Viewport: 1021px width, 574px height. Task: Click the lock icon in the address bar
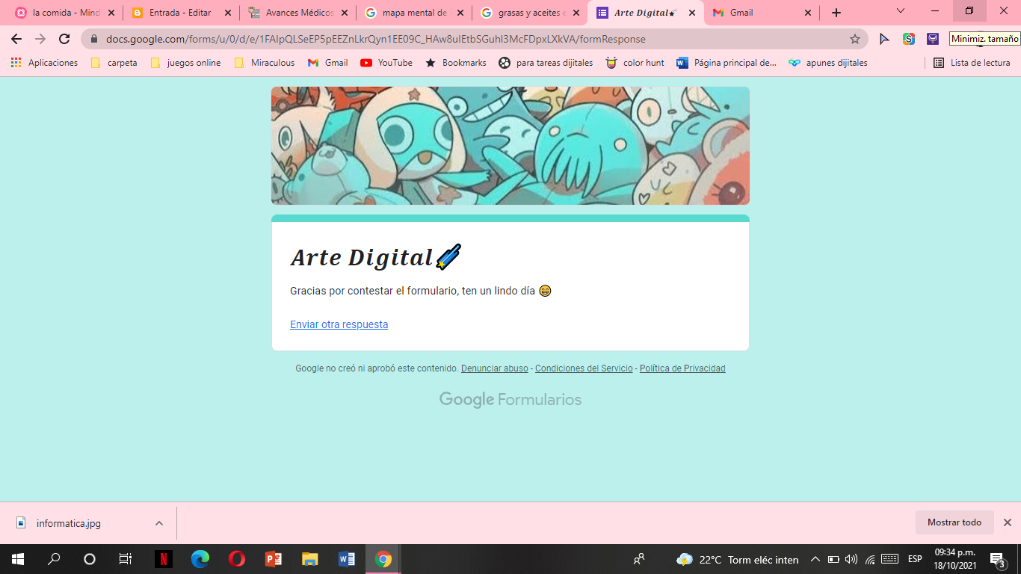point(94,39)
